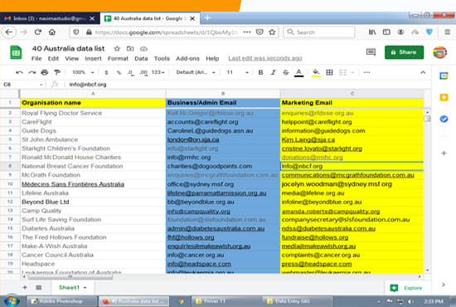Format as percent
This screenshot has height=307, width=456.
click(x=119, y=72)
